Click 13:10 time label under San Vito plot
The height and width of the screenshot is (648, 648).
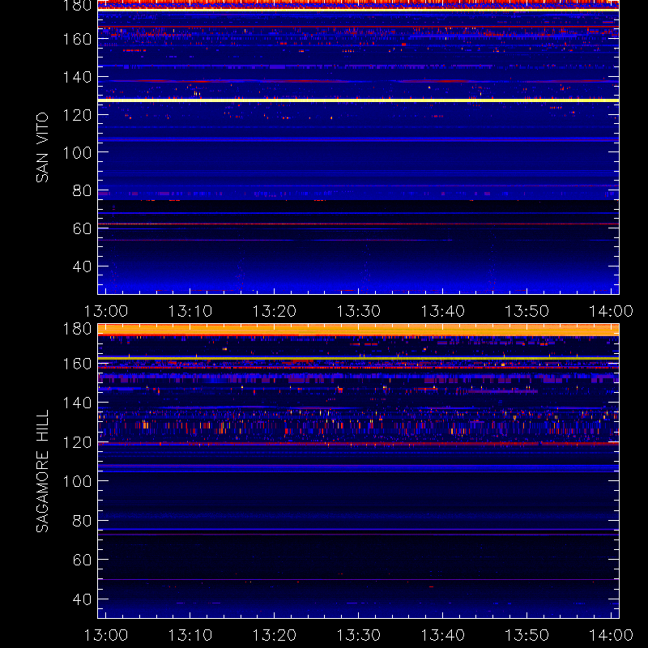[x=190, y=311]
